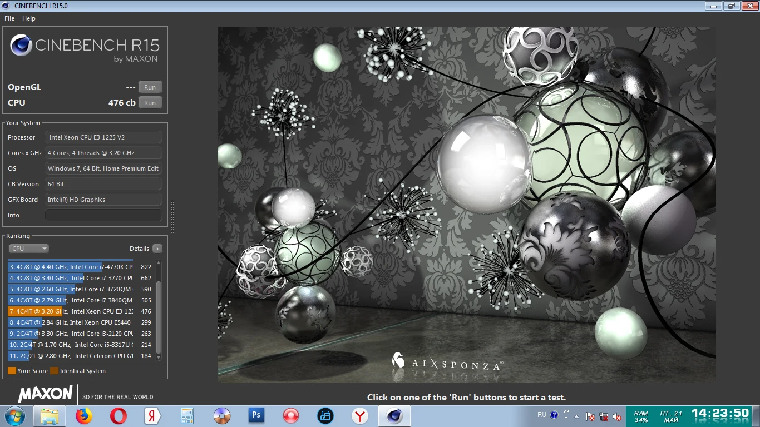Click into the empty Info field
760x427 pixels.
coord(103,215)
